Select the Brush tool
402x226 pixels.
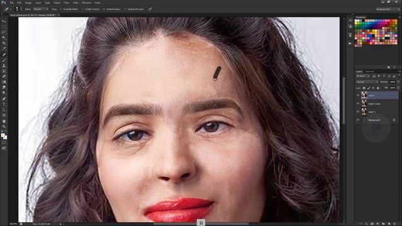point(4,60)
